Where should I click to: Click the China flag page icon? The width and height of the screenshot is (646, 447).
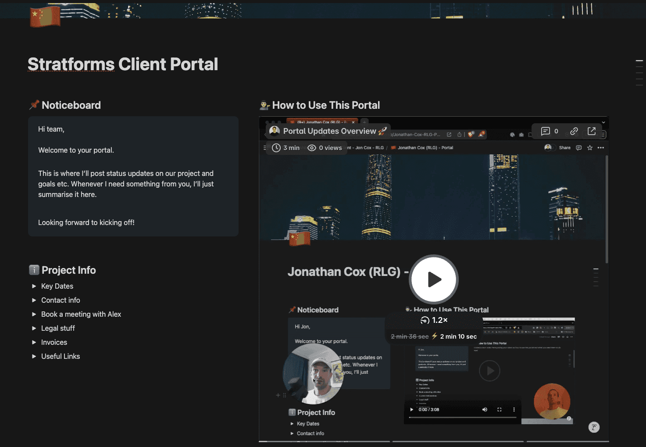click(x=45, y=17)
